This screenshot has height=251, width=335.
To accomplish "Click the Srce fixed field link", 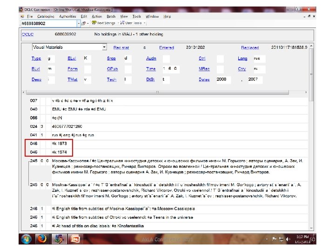I will click(111, 59).
